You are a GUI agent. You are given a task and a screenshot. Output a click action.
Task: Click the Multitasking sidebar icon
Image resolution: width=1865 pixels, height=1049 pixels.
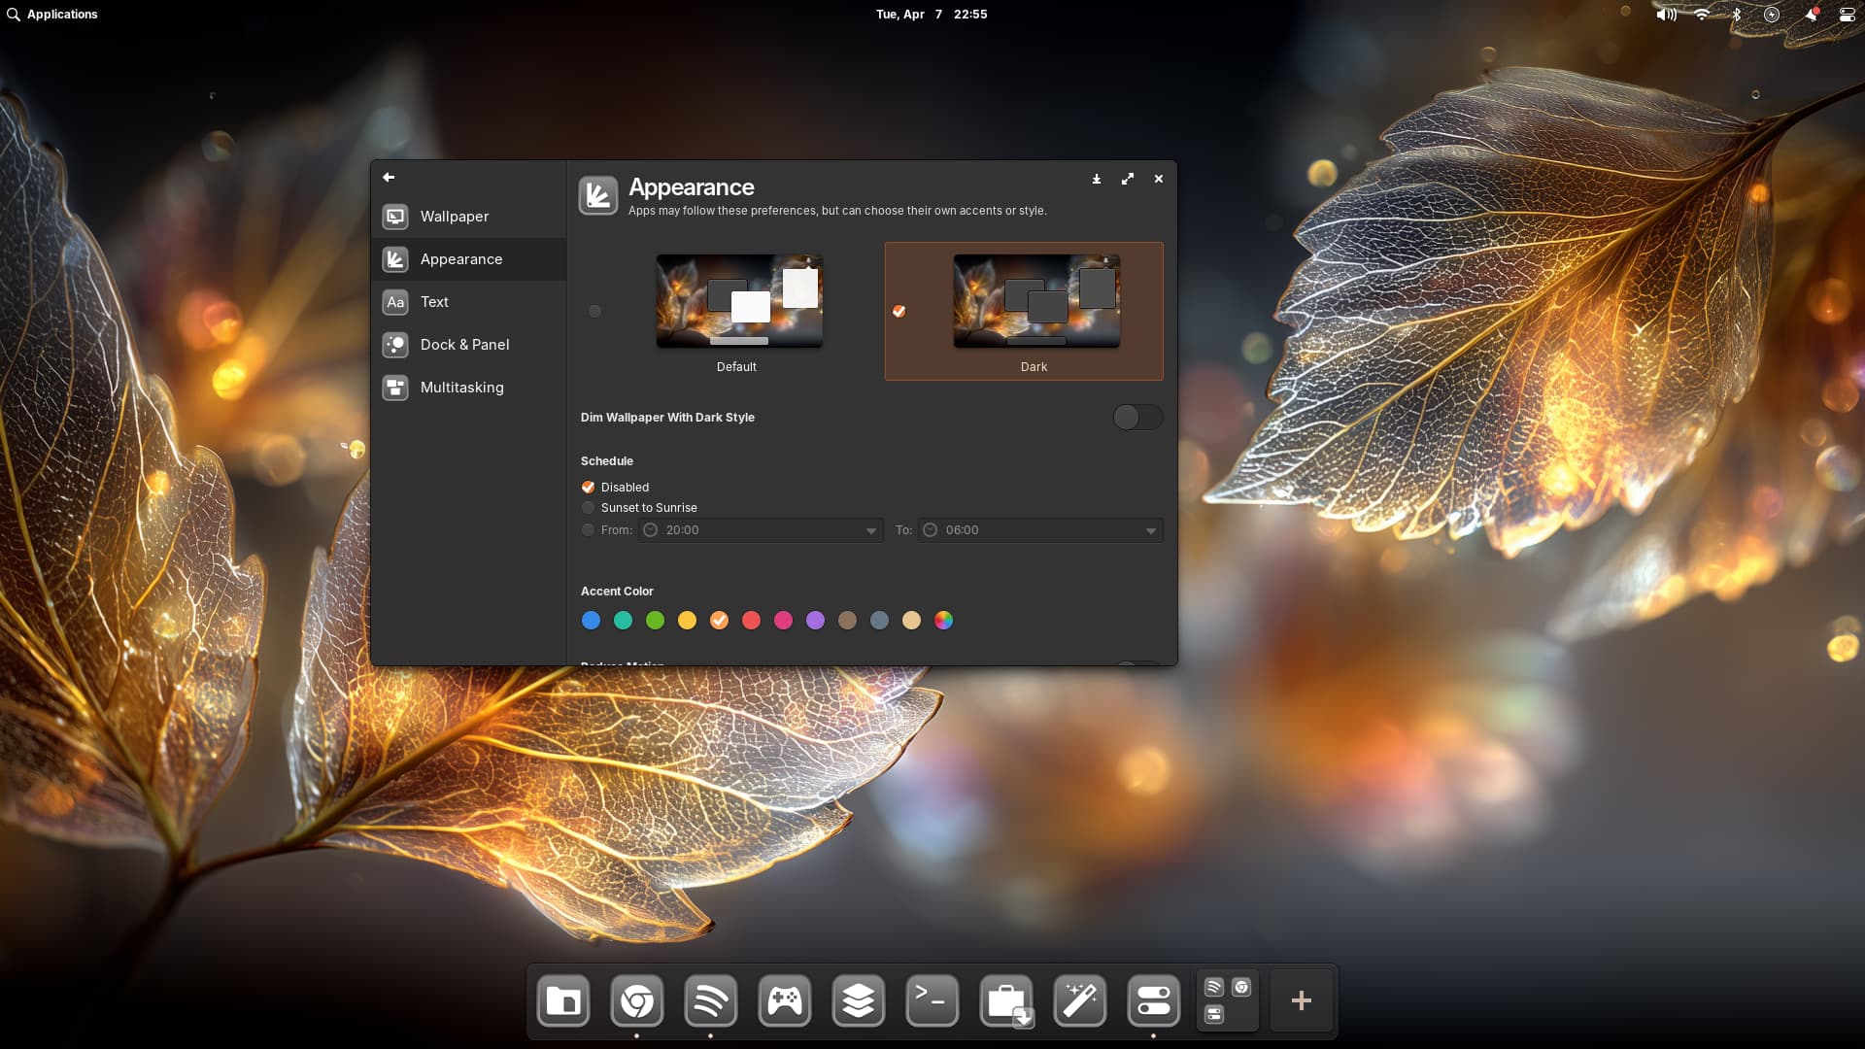(395, 388)
